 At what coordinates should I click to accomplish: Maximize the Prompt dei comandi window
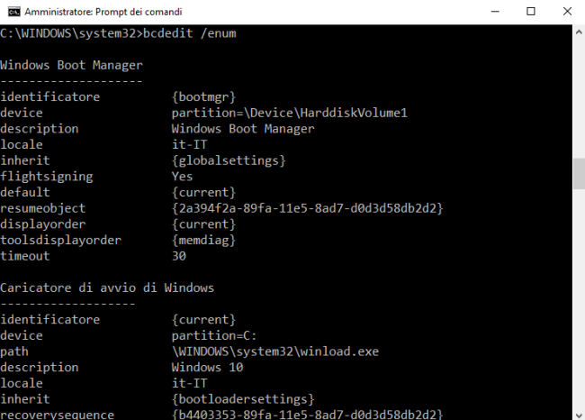(x=530, y=12)
